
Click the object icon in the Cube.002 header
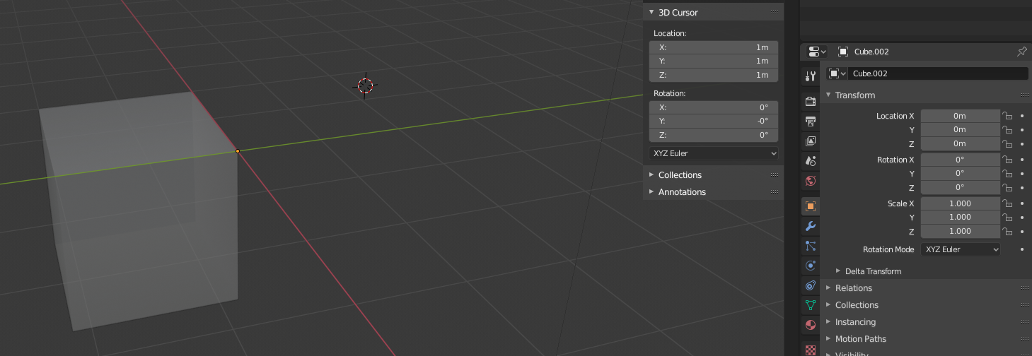click(x=842, y=52)
